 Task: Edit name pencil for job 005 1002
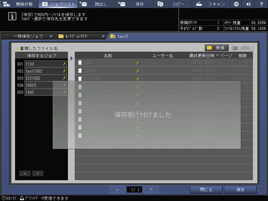point(64,92)
